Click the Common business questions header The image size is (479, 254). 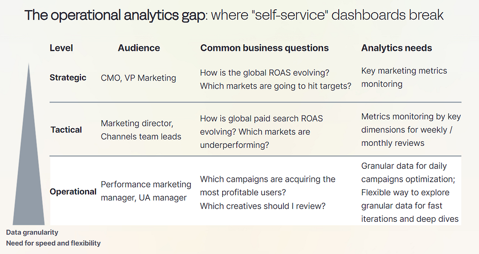[x=265, y=48]
